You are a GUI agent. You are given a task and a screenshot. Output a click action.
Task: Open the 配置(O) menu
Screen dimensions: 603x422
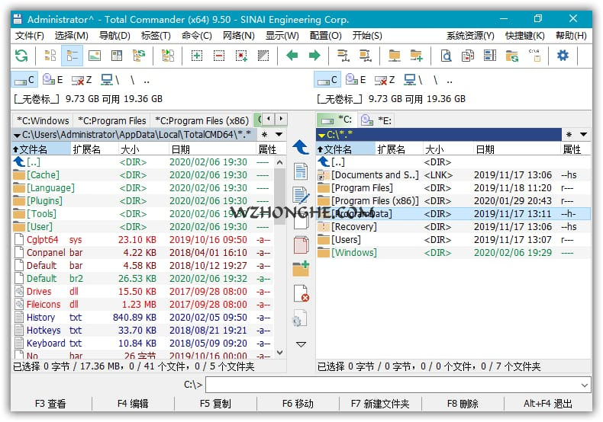[x=325, y=35]
